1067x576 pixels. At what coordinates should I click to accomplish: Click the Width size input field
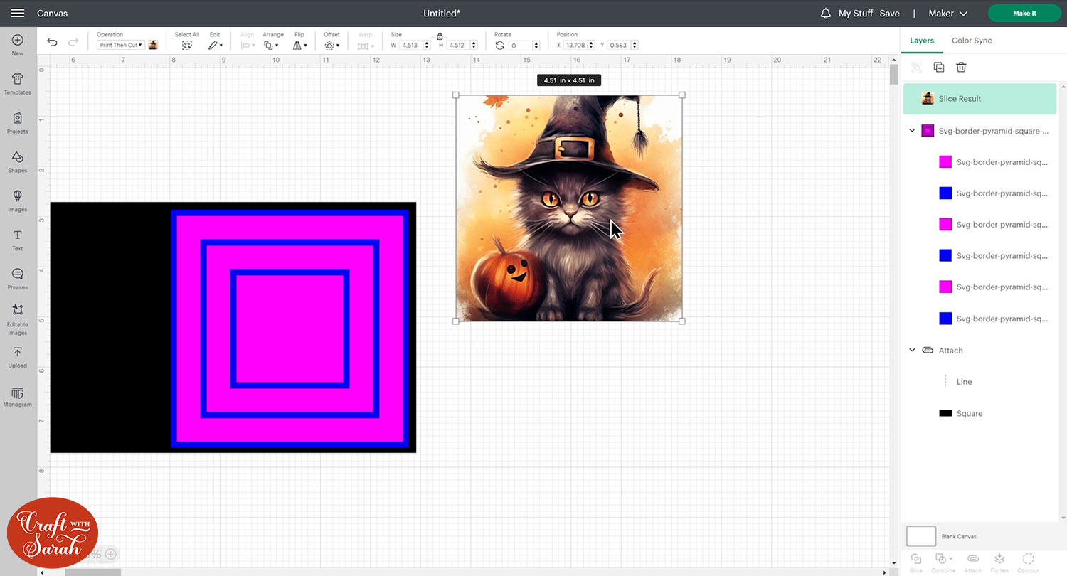411,45
